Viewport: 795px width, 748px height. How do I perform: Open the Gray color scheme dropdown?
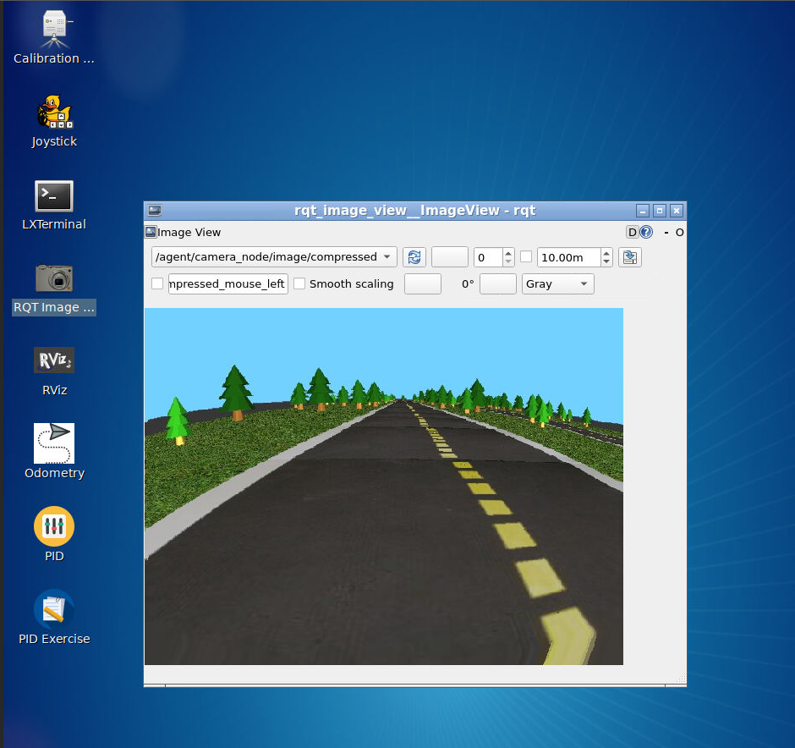[x=557, y=284]
